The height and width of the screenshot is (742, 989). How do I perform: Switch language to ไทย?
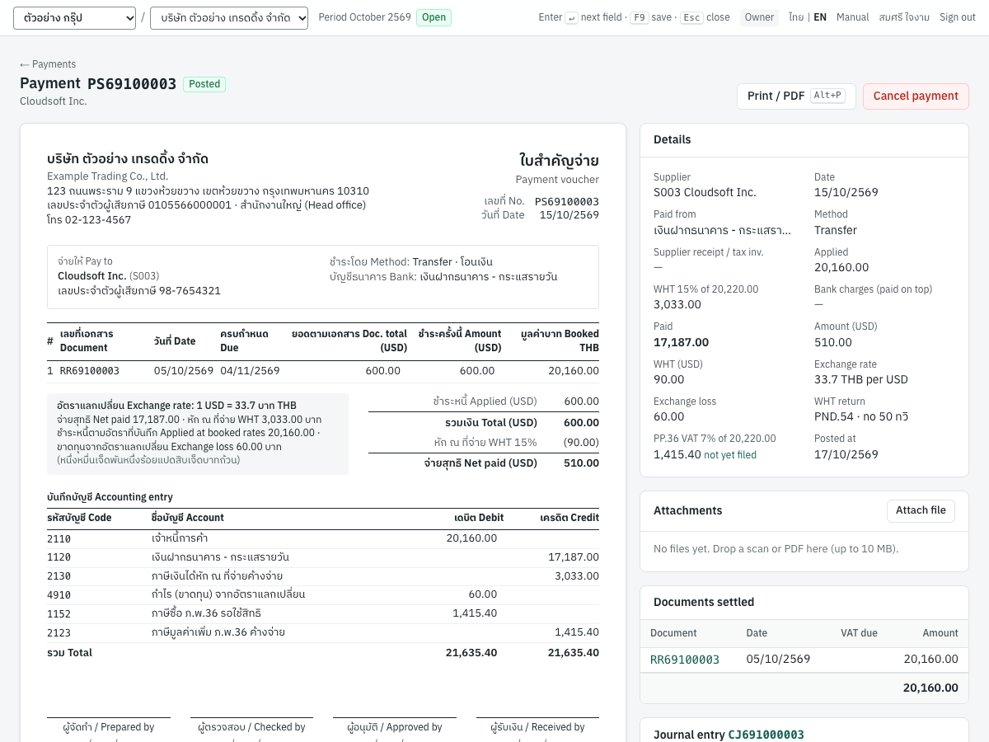point(796,17)
